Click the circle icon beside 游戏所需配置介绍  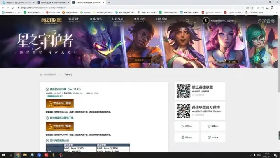click(x=47, y=141)
